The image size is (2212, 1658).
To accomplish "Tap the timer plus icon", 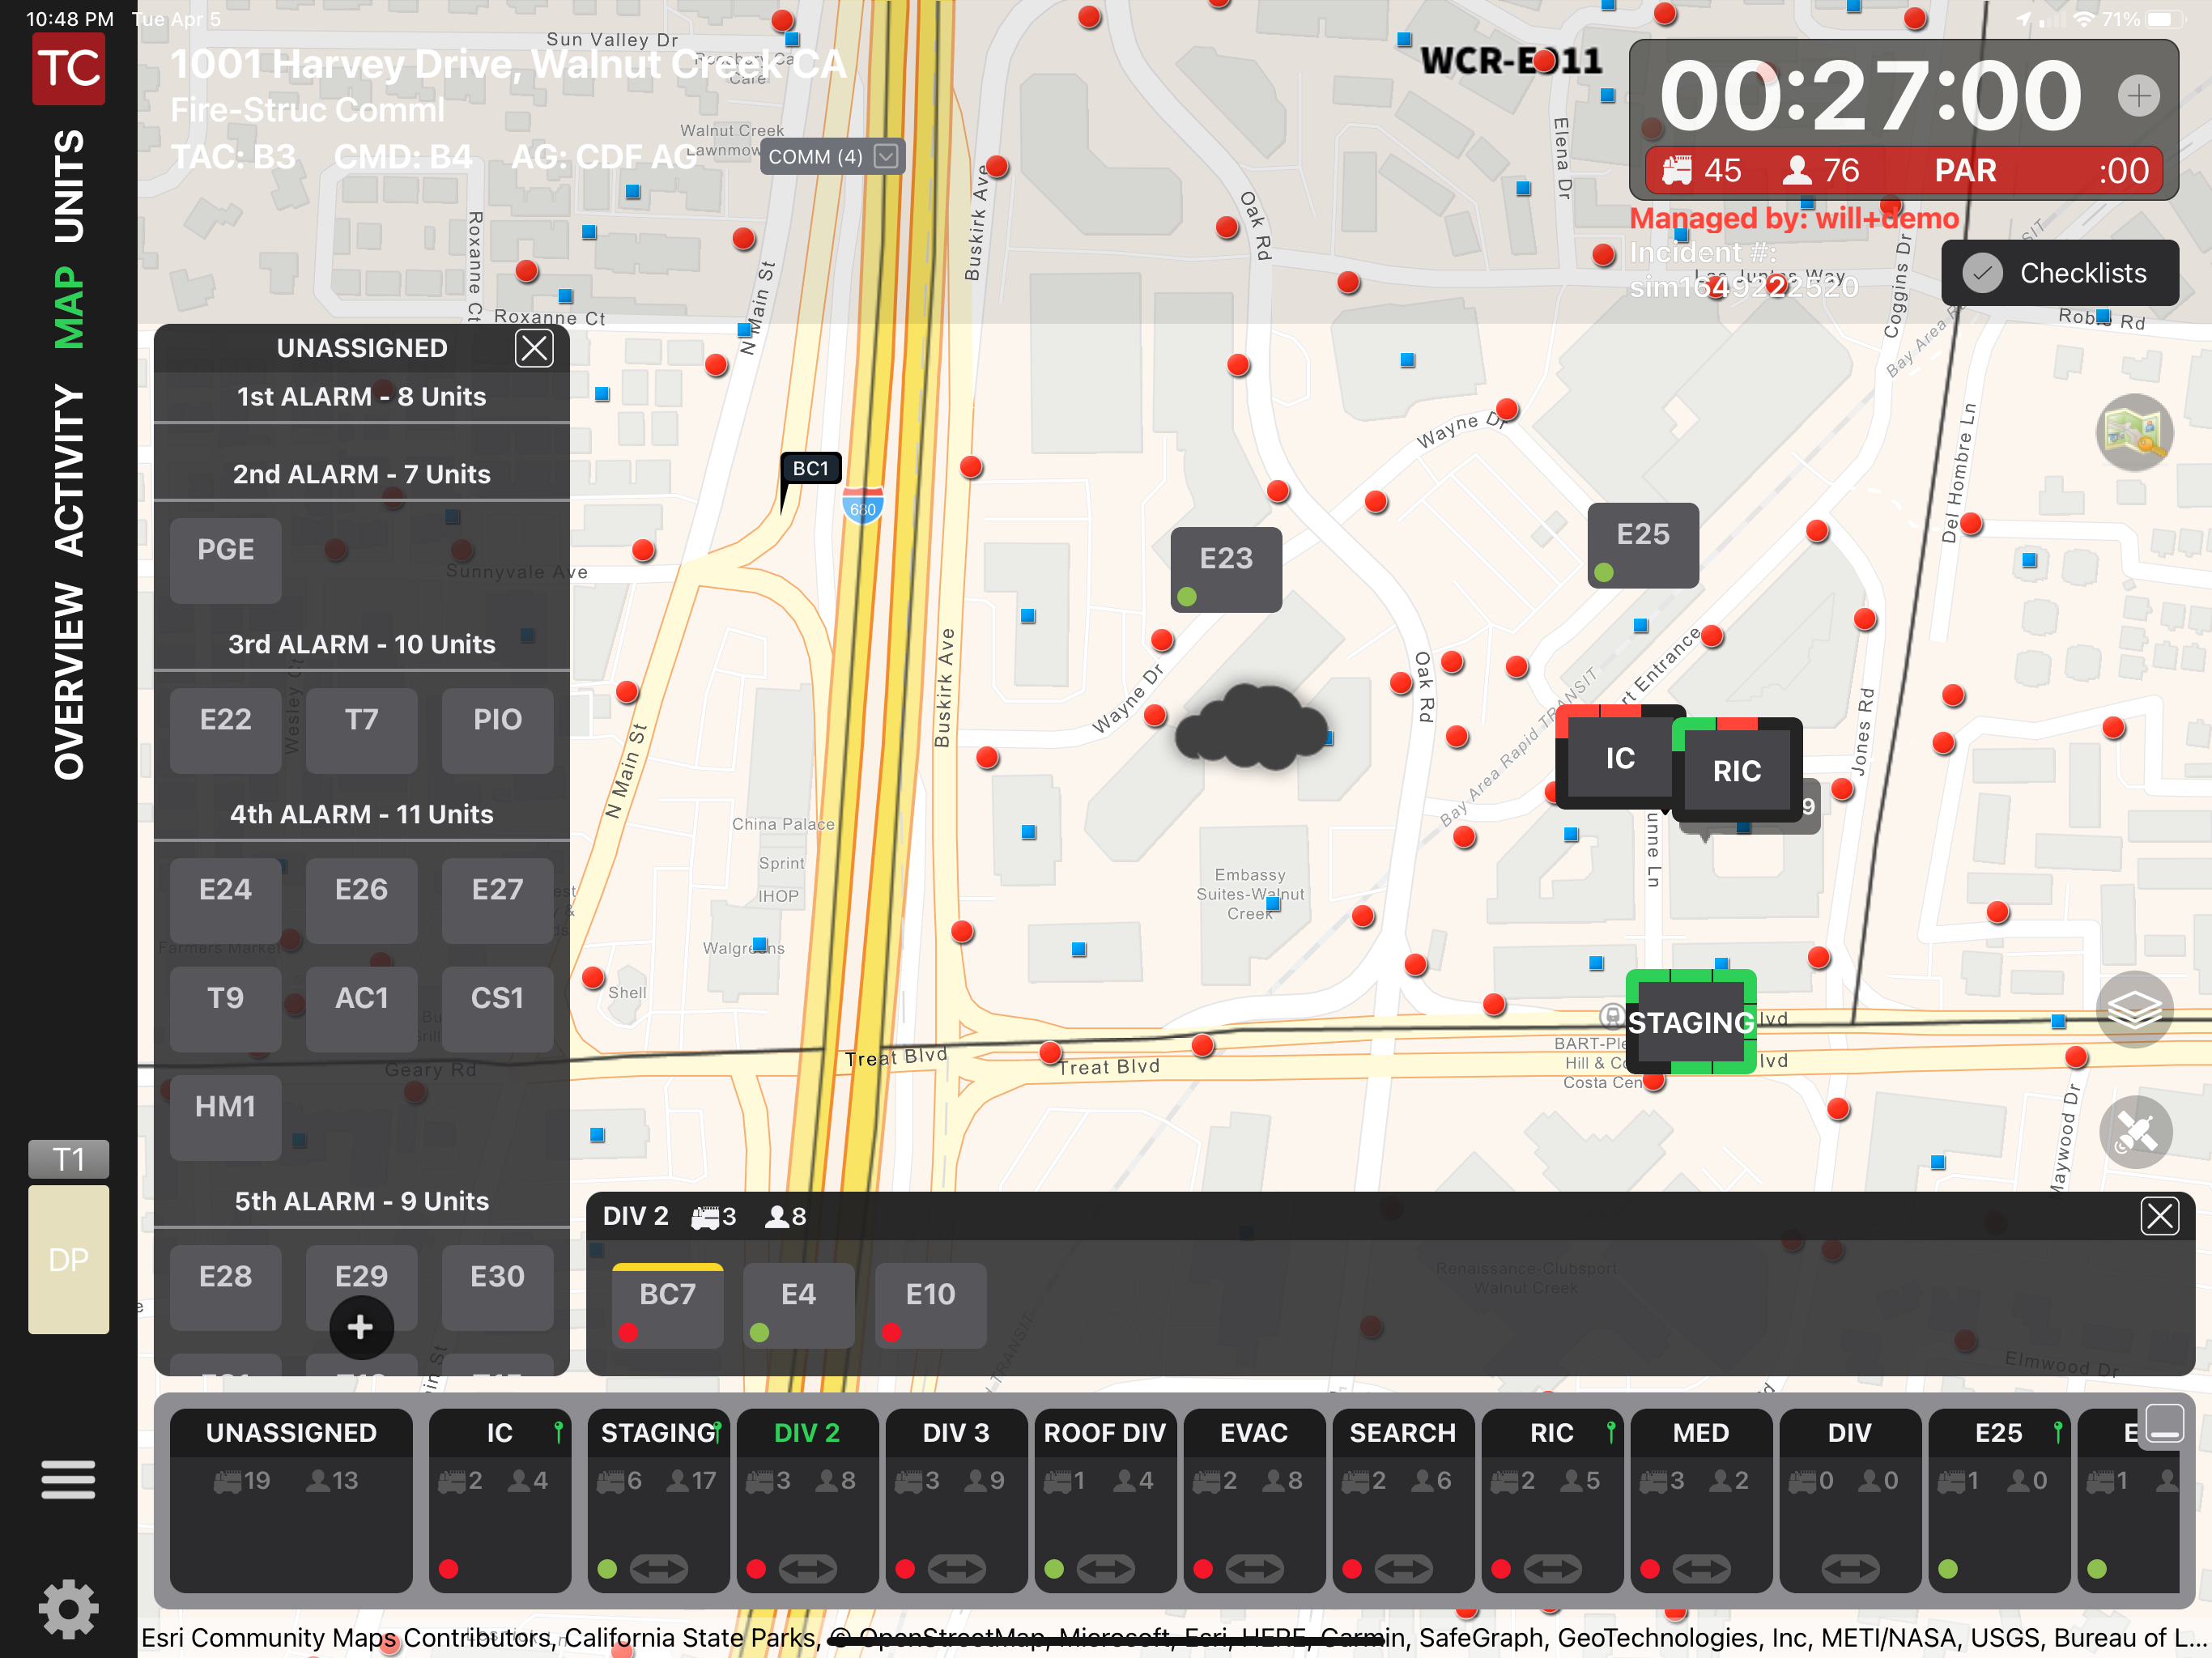I will click(x=2138, y=96).
